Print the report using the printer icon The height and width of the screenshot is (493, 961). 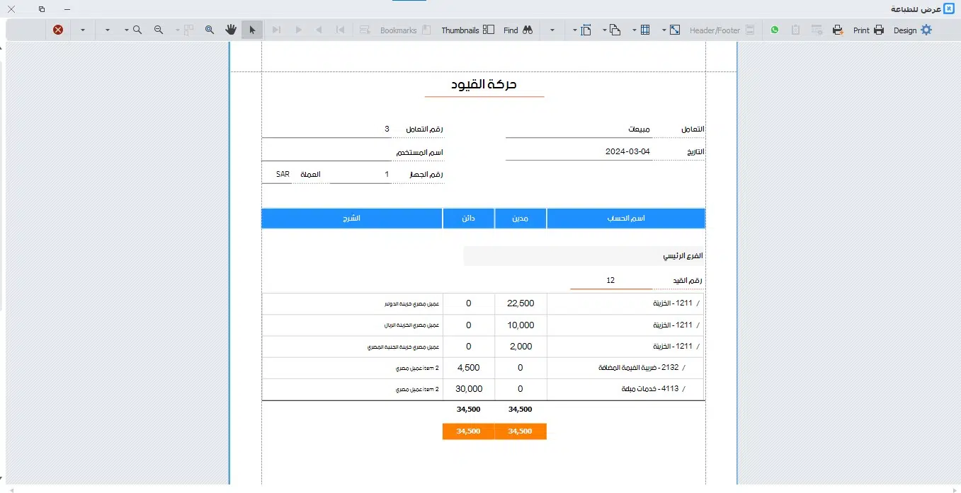(x=877, y=30)
